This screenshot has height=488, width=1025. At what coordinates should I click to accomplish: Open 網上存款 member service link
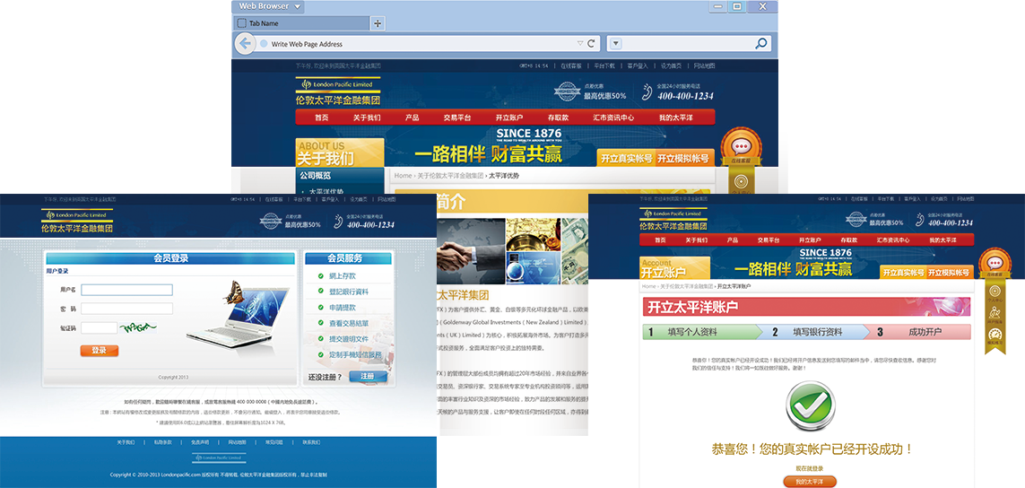pos(342,275)
